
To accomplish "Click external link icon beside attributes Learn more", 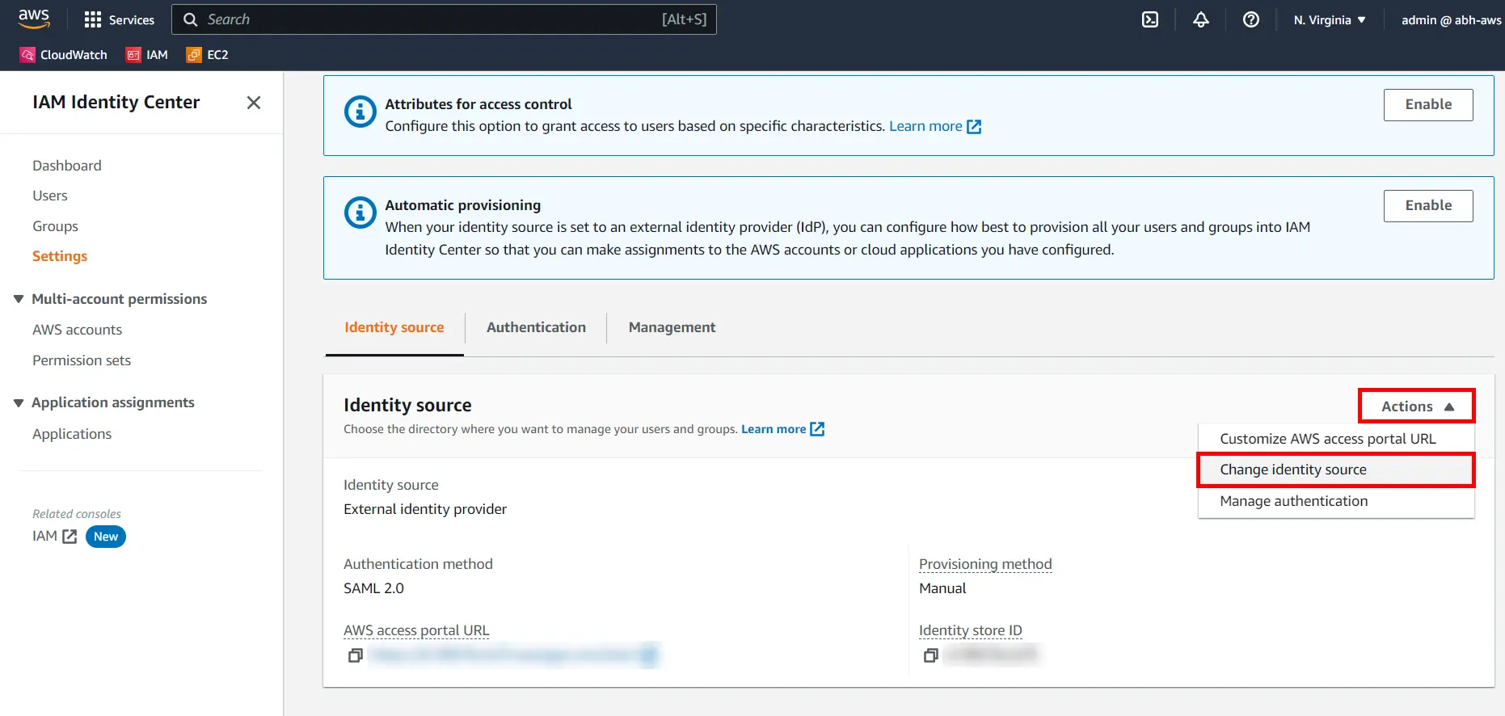I will 974,127.
